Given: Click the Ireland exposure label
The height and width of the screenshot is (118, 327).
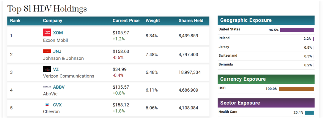Looking at the screenshot, I should click(224, 38).
